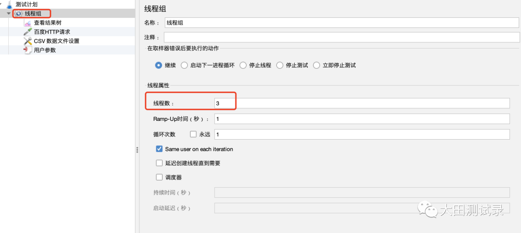Open 查看结果树 in the tree
The width and height of the screenshot is (521, 233).
click(47, 23)
